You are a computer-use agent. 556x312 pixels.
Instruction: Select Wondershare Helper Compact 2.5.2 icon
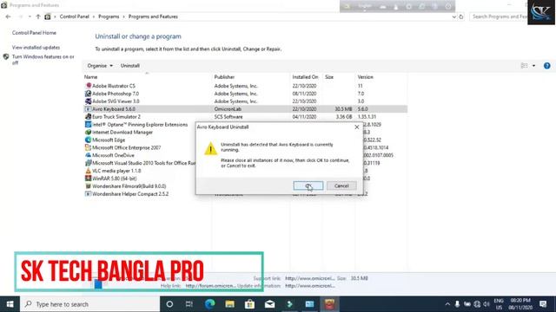coord(89,194)
